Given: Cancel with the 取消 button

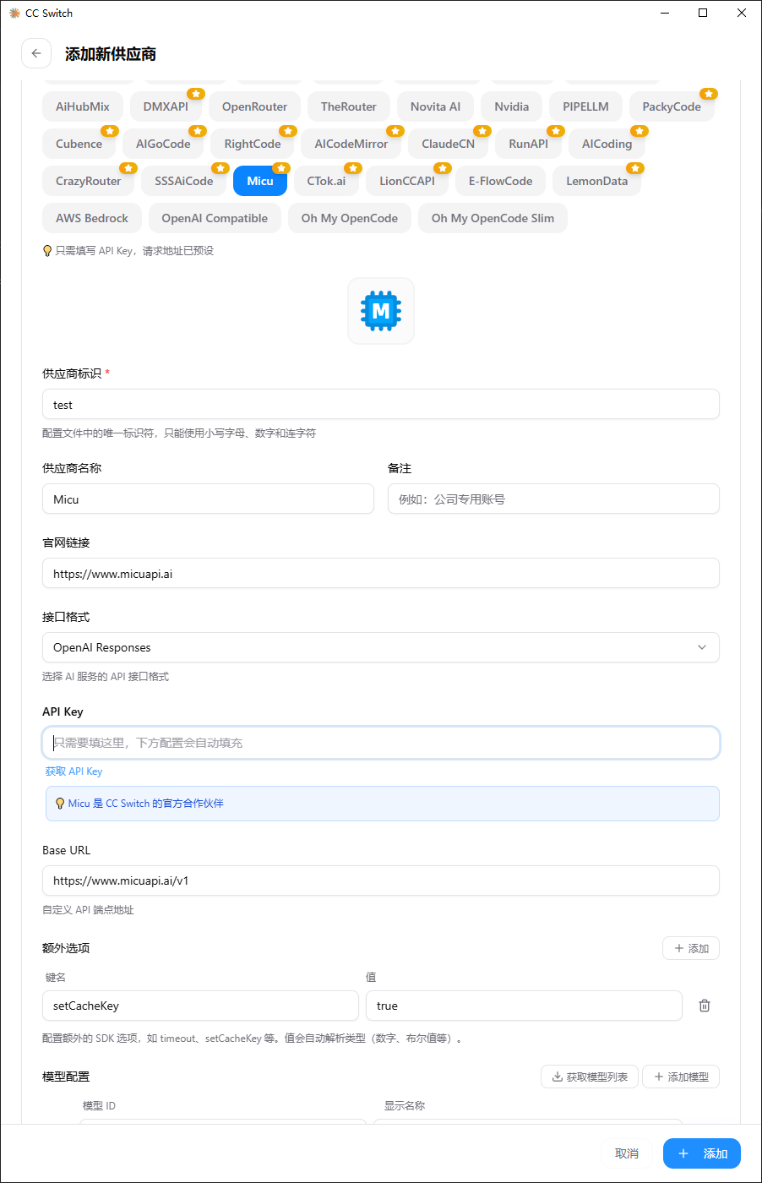Looking at the screenshot, I should click(627, 1153).
